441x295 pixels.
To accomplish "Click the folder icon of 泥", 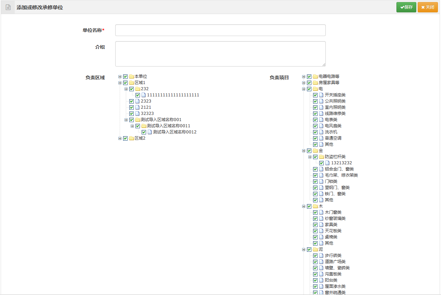I will point(315,249).
